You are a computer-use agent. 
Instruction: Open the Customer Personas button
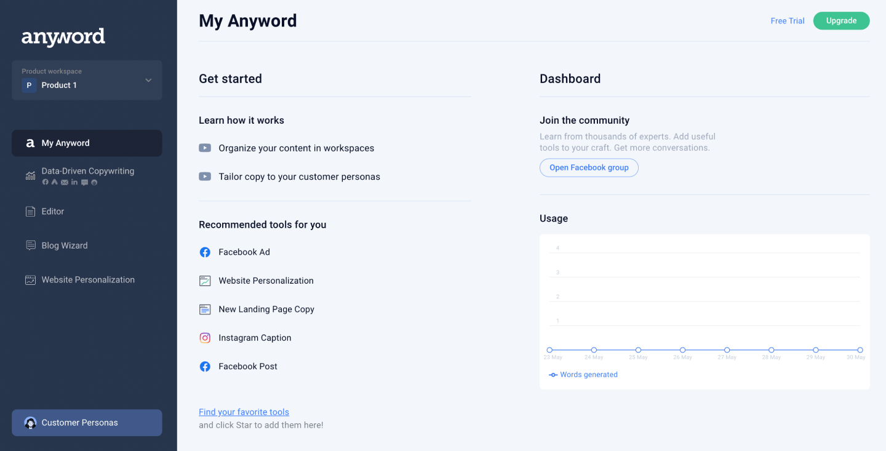point(87,423)
